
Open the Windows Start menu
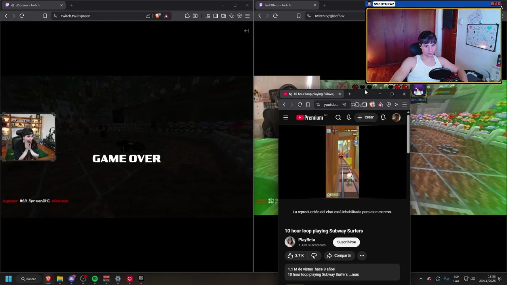point(8,279)
